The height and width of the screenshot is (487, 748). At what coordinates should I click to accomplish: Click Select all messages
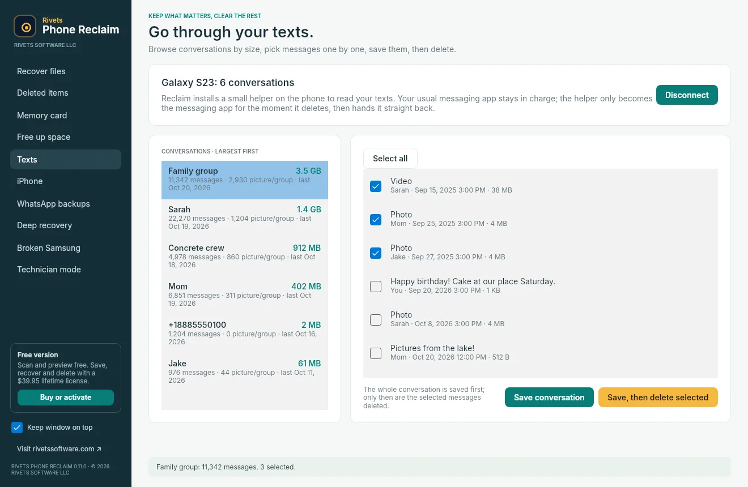[390, 159]
